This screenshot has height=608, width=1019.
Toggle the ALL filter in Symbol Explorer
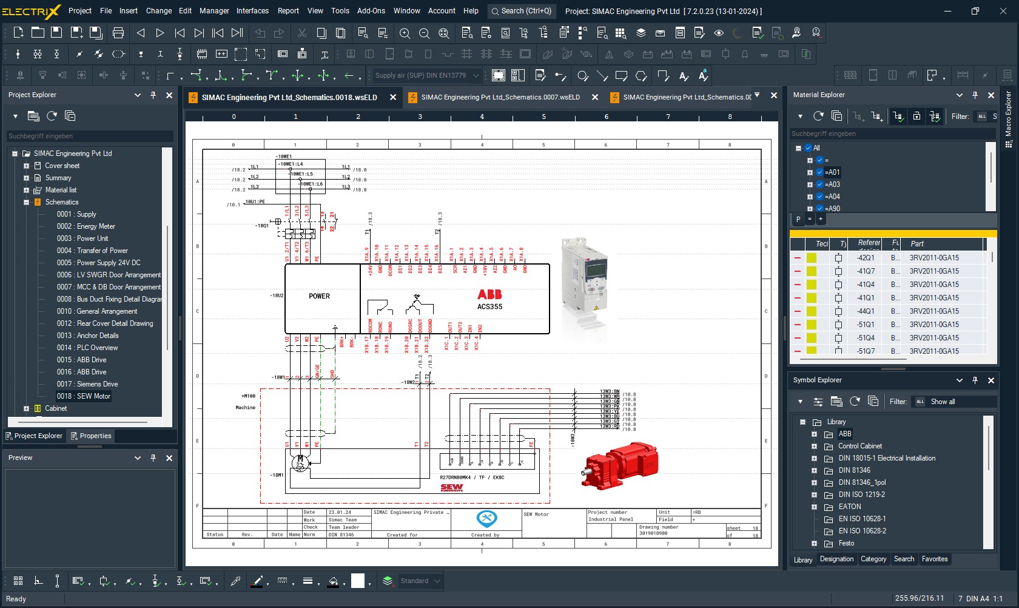[x=920, y=402]
